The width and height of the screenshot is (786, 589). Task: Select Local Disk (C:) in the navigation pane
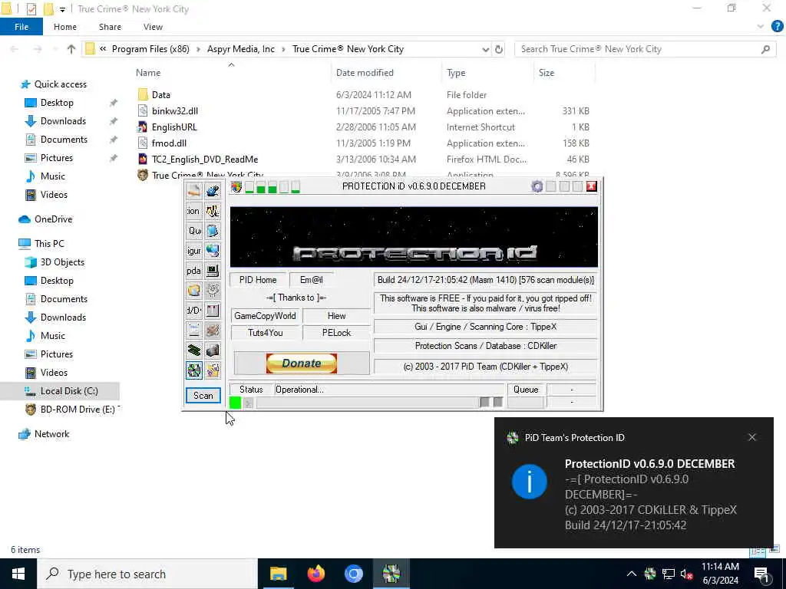pyautogui.click(x=69, y=391)
